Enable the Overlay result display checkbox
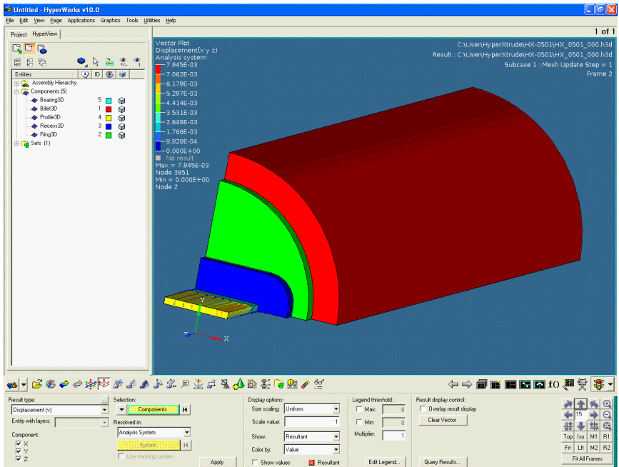This screenshot has width=619, height=467. (423, 409)
